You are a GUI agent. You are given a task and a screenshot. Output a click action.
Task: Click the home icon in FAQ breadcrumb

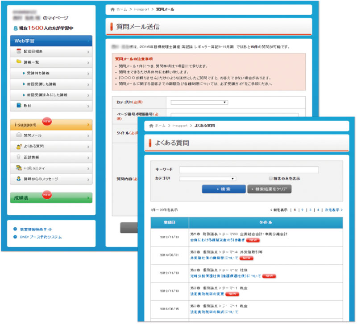[x=151, y=126]
